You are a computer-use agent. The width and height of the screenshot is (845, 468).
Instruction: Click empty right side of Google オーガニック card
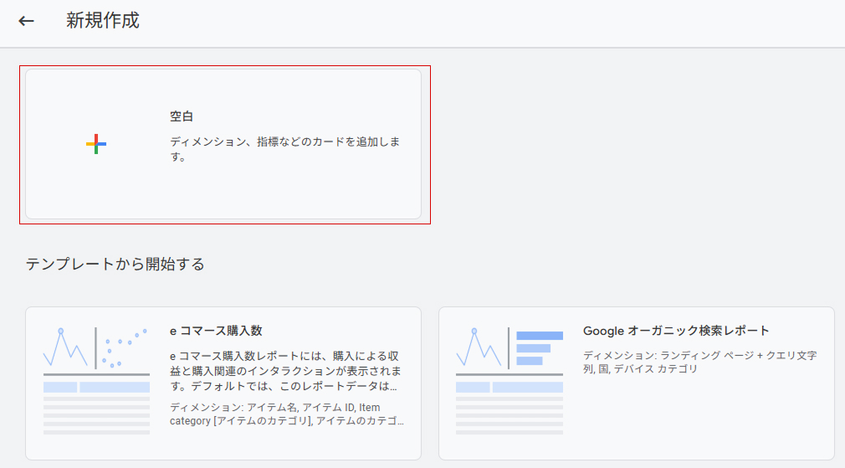[x=753, y=419]
